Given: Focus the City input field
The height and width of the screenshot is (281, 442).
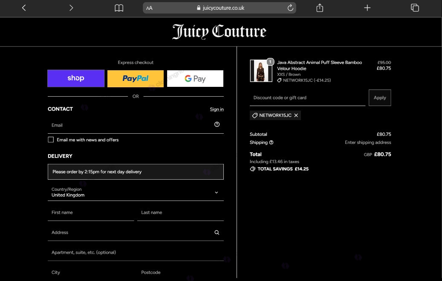Looking at the screenshot, I should pyautogui.click(x=91, y=272).
